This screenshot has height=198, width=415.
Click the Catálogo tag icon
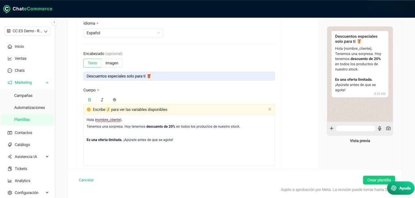pyautogui.click(x=10, y=145)
